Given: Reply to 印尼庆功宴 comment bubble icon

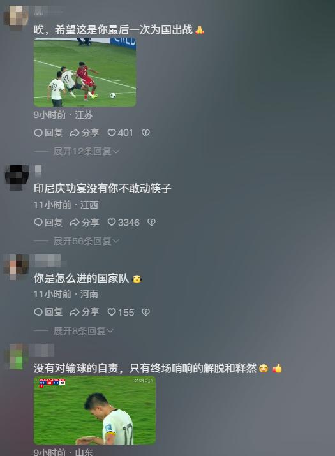Looking at the screenshot, I should tap(48, 223).
